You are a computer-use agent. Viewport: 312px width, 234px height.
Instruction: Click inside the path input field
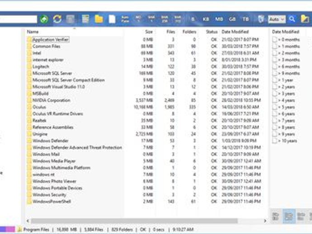[18, 19]
